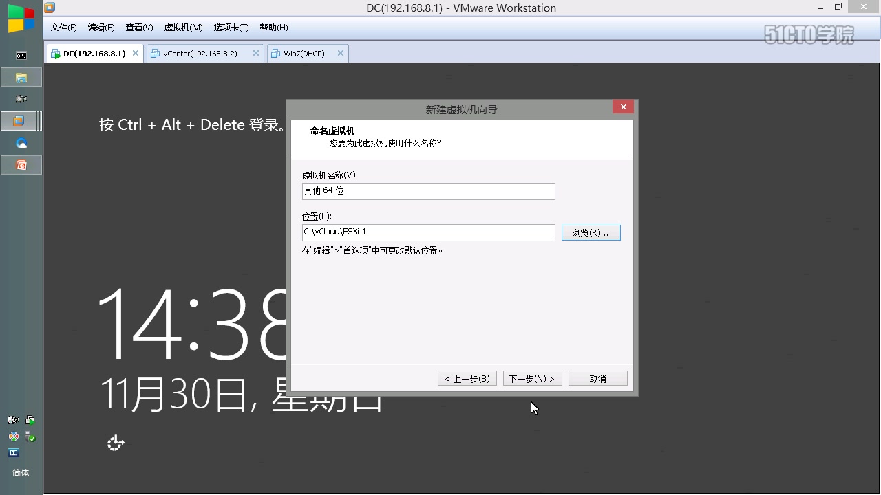881x495 pixels.
Task: Close the vCenter(192.168.8.2) tab
Action: click(256, 54)
